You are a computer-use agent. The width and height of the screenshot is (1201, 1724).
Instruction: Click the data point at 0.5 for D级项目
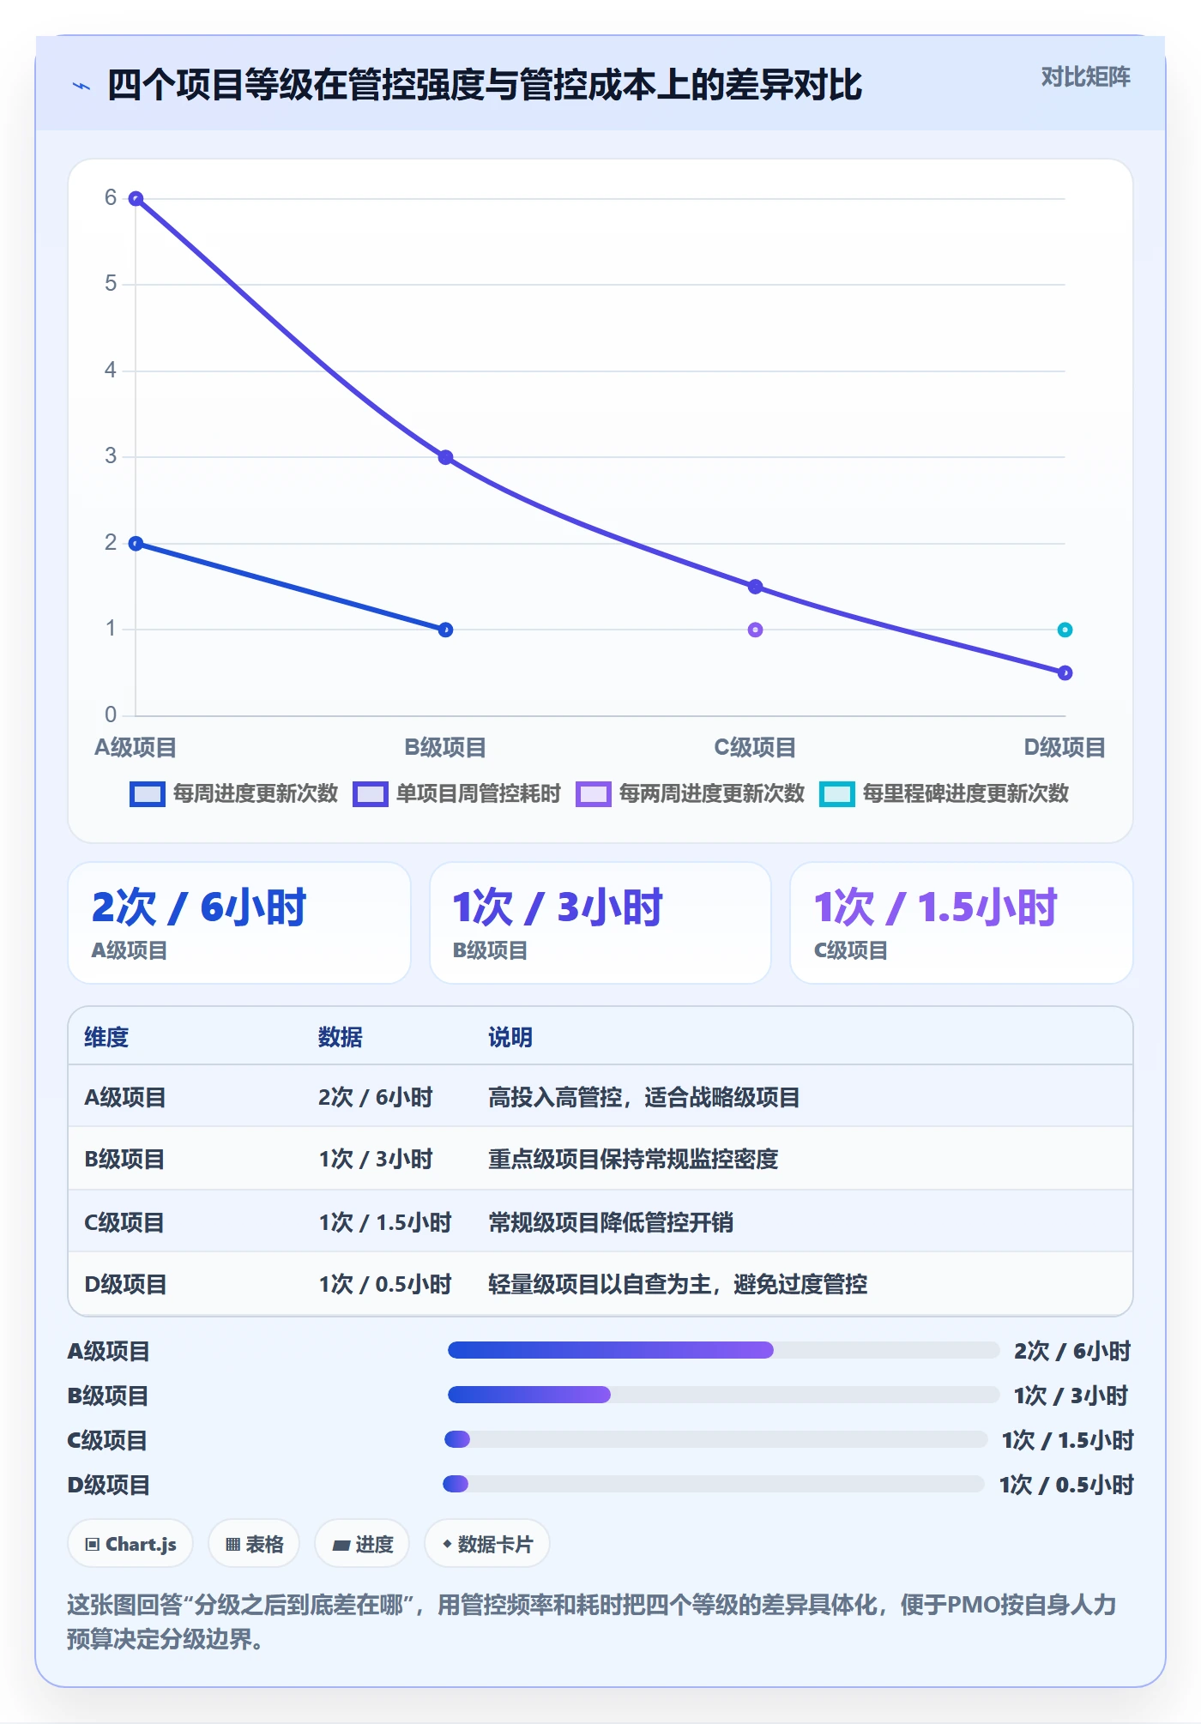(1065, 672)
